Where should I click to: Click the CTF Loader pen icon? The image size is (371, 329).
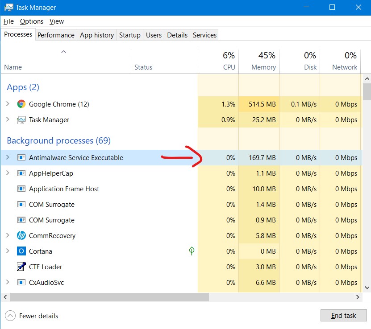(x=21, y=267)
